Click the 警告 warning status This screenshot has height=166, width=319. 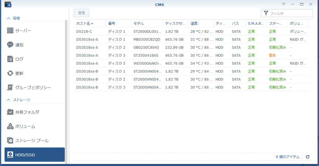272,55
